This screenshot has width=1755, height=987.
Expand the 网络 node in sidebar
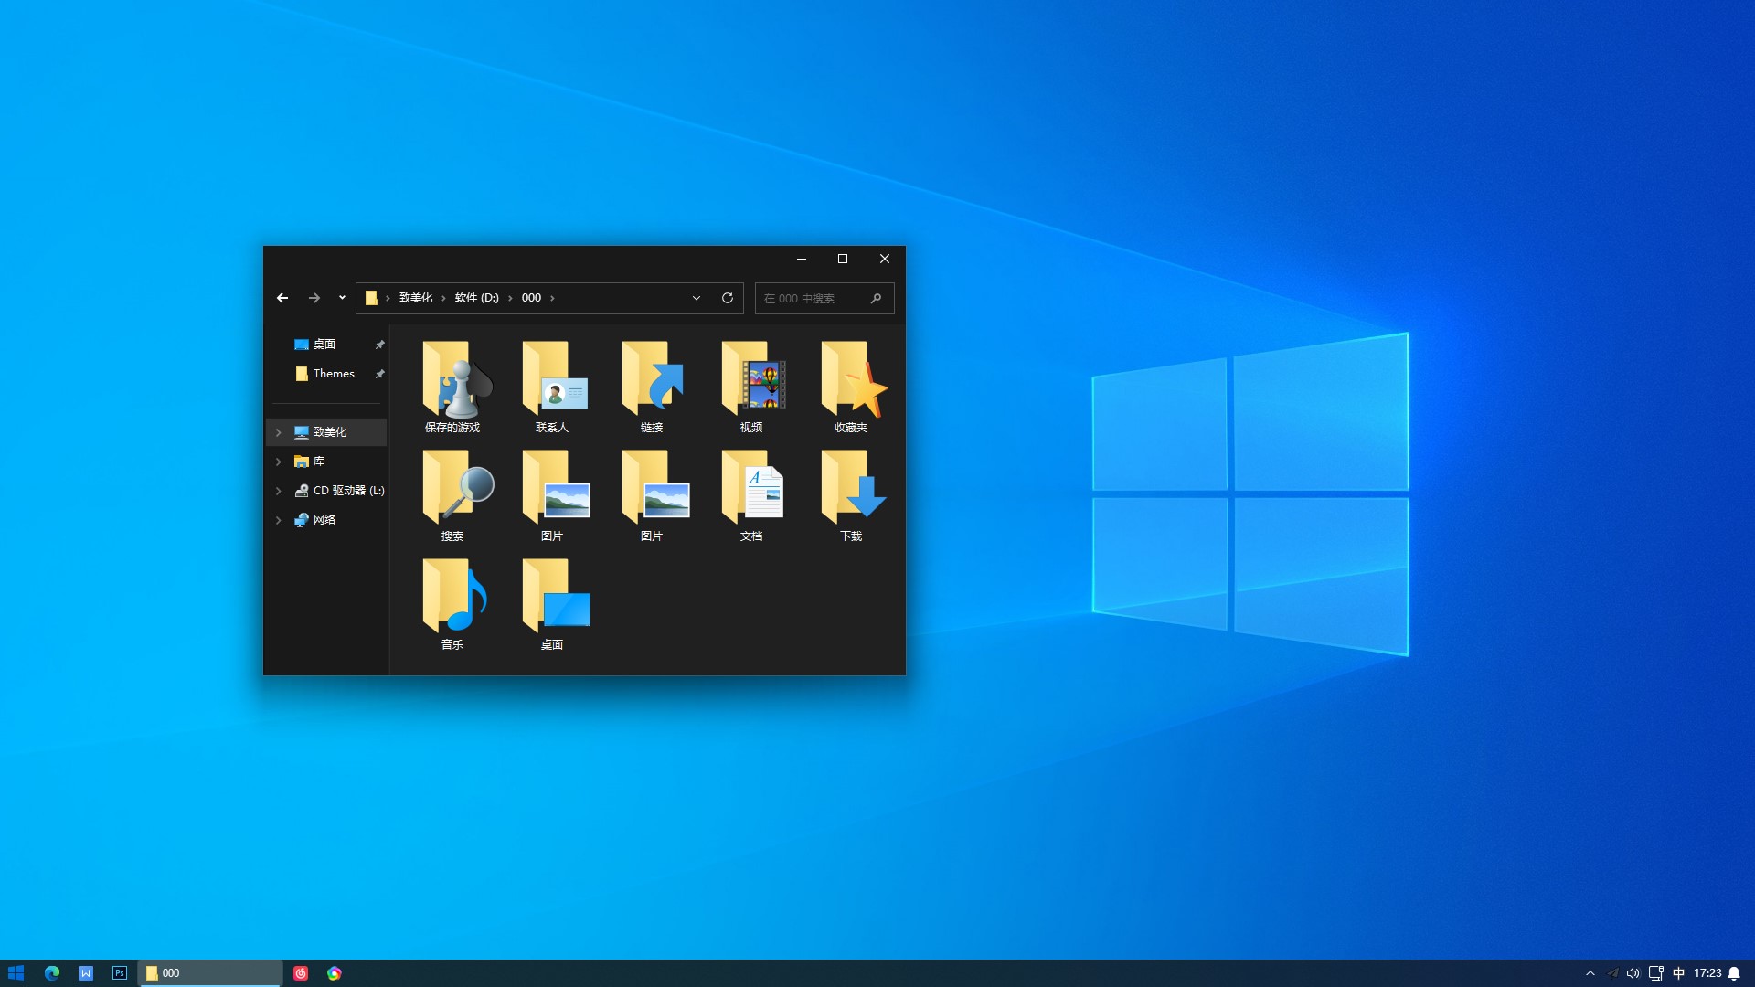(x=279, y=519)
